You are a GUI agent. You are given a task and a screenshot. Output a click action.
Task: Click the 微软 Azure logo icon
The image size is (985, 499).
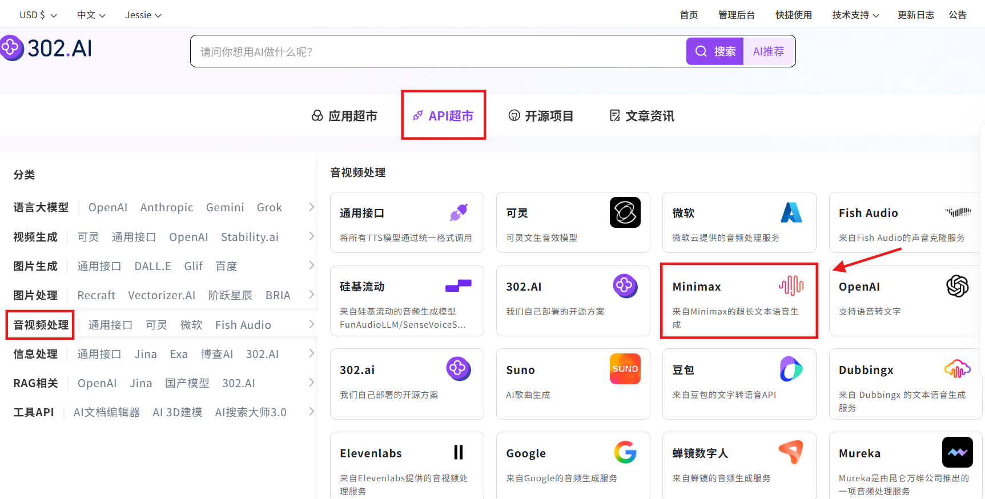(791, 212)
